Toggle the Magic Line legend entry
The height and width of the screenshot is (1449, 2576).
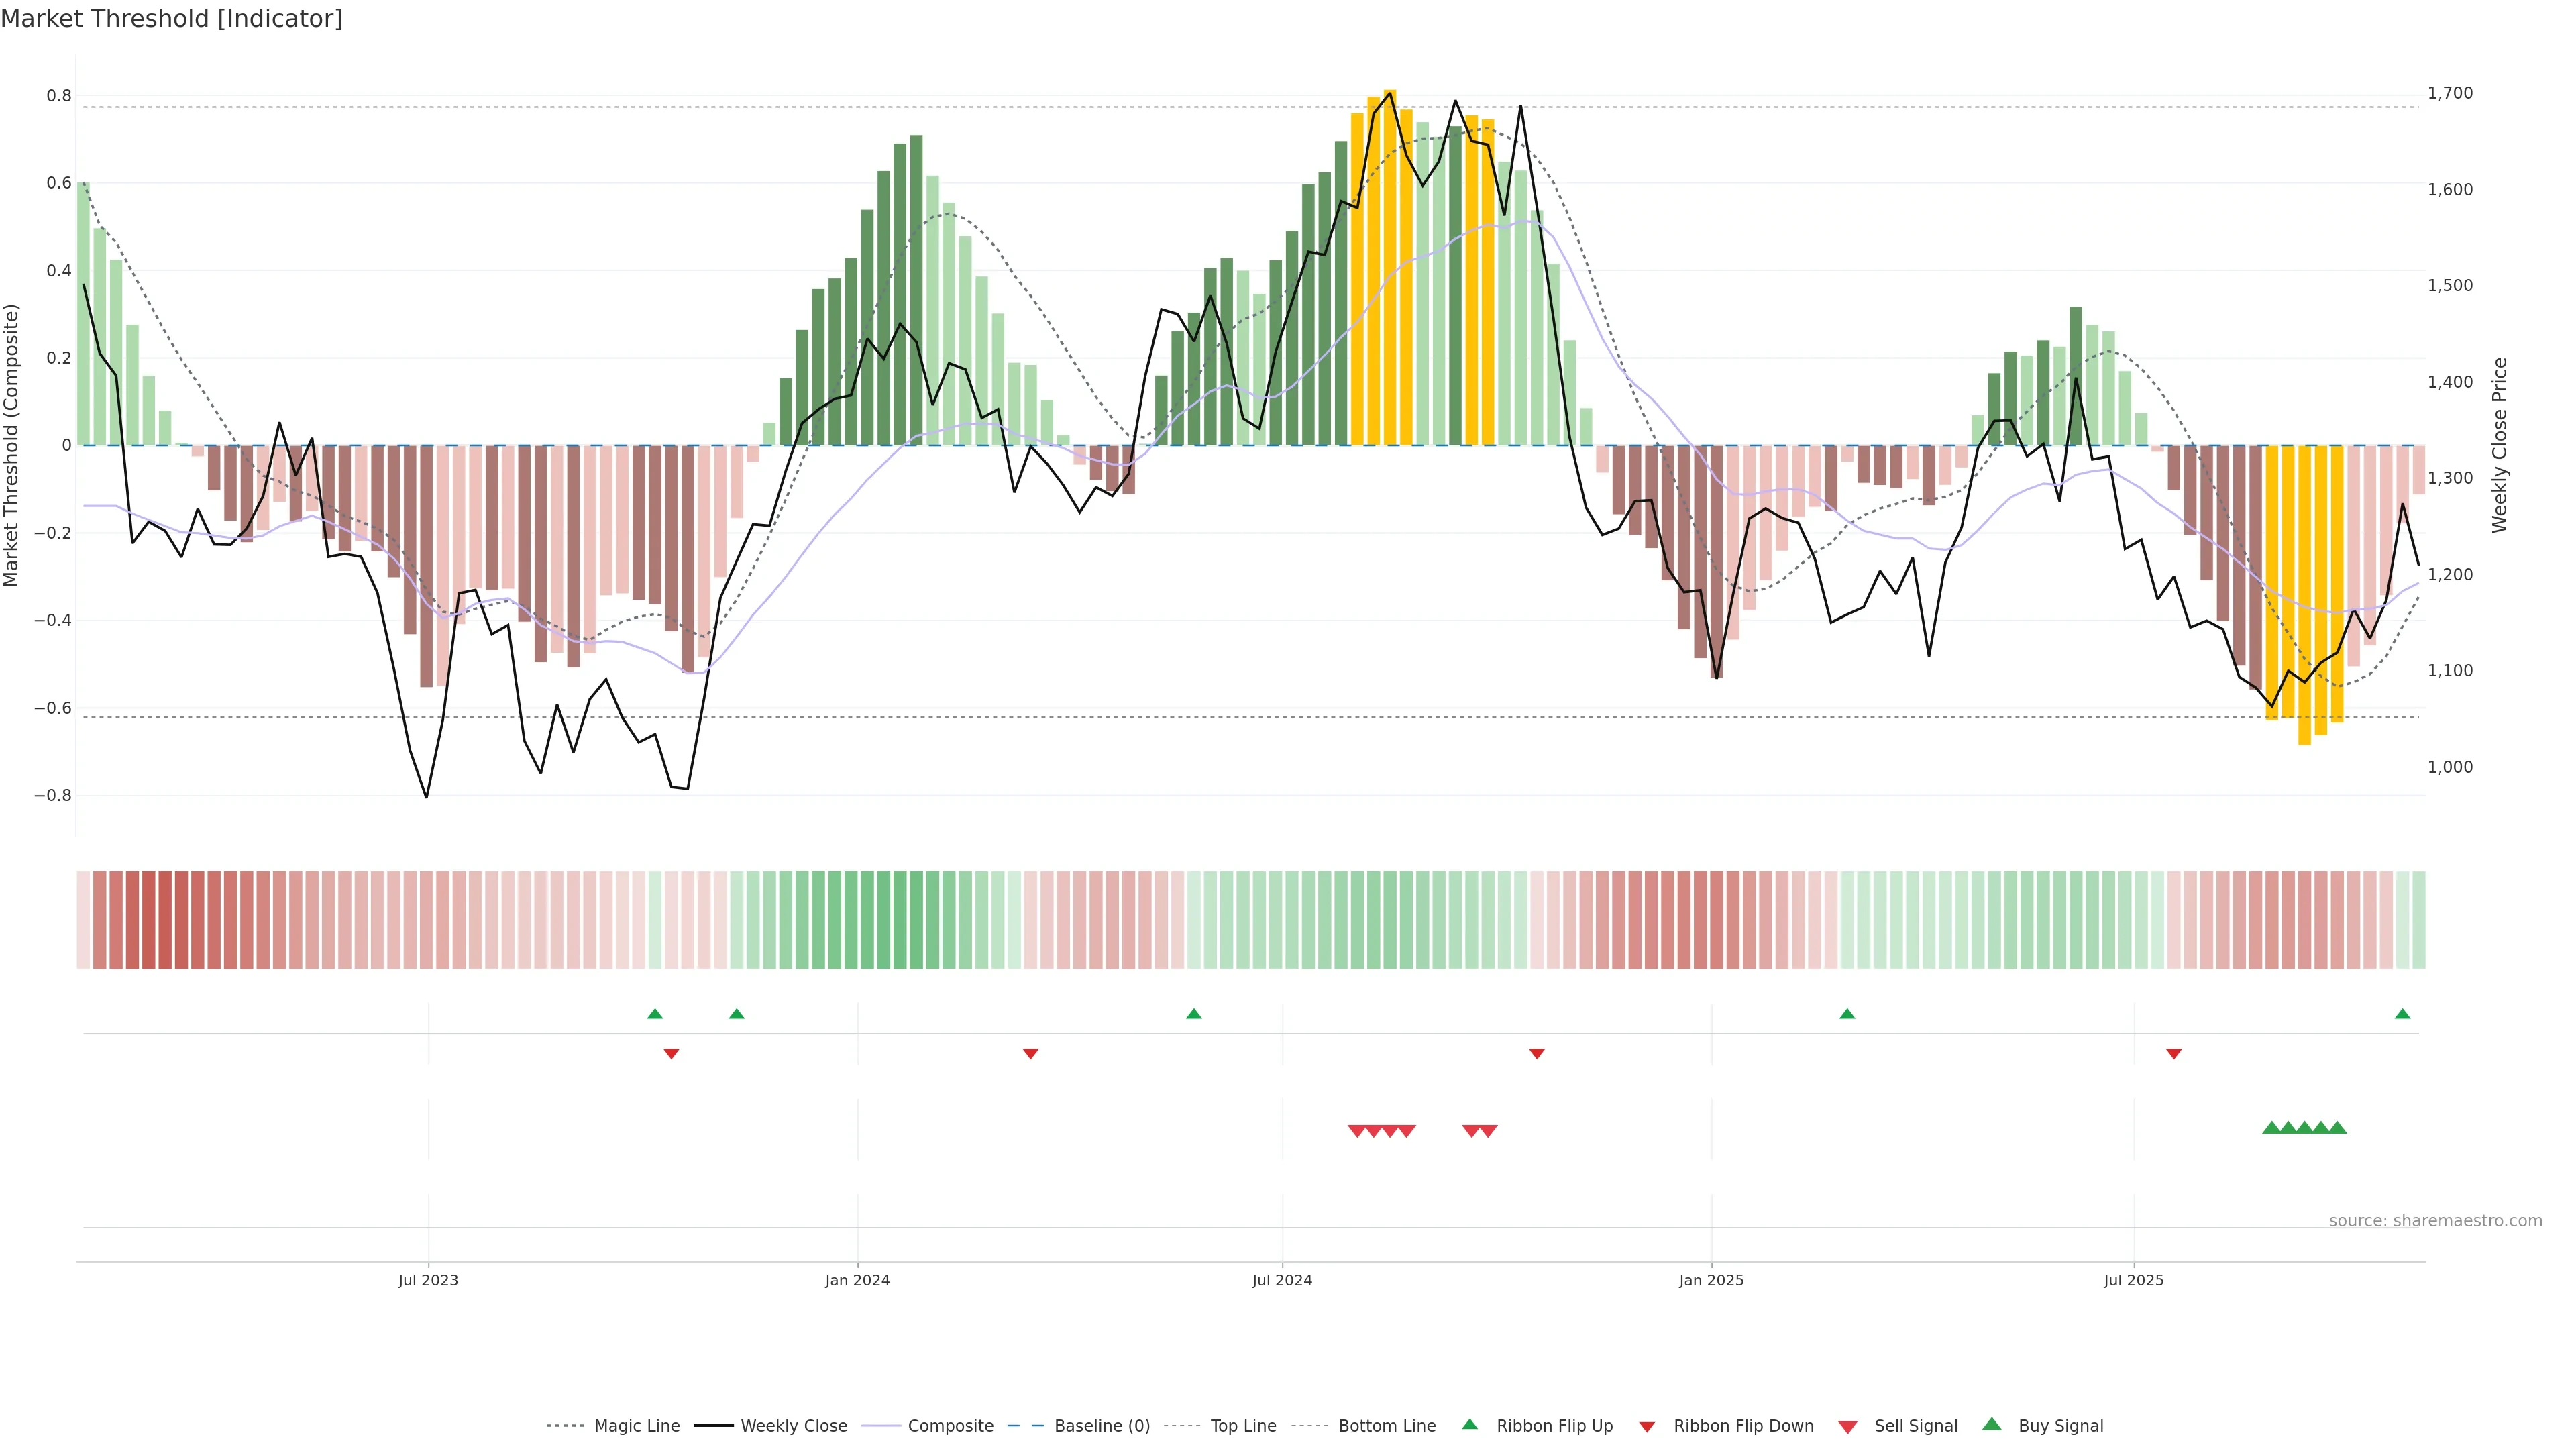pos(636,1426)
